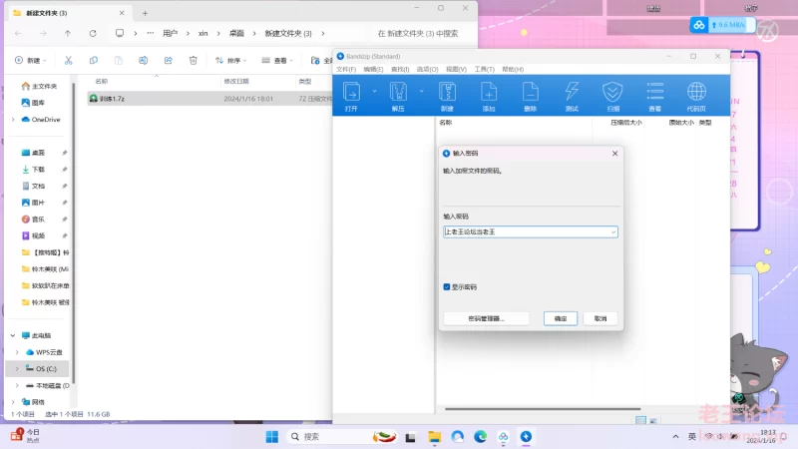Click the 代码页 code page globe icon
The image size is (798, 449).
point(696,94)
